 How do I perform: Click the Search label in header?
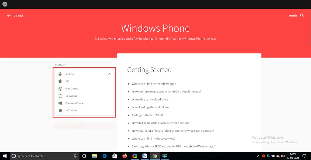[292, 16]
